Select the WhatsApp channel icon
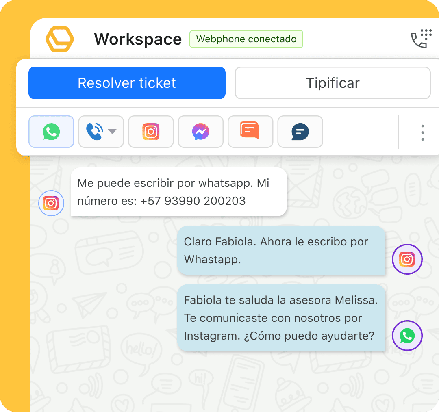 click(51, 132)
